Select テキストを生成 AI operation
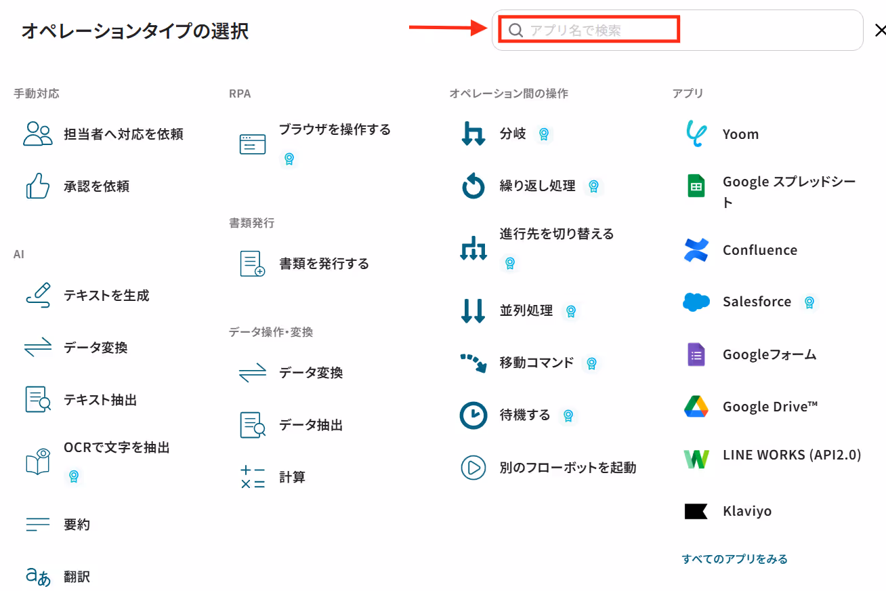Viewport: 886px width, 591px height. pos(106,295)
